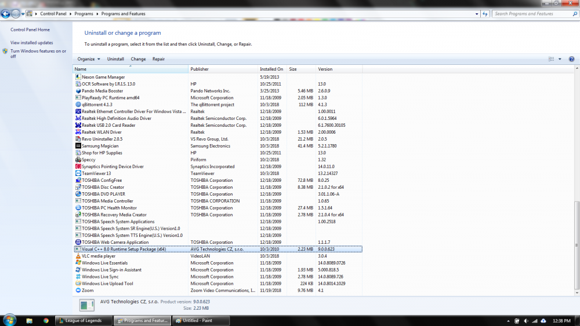Click the change view icon in toolbar
Viewport: 580px width, 326px height.
click(x=552, y=59)
